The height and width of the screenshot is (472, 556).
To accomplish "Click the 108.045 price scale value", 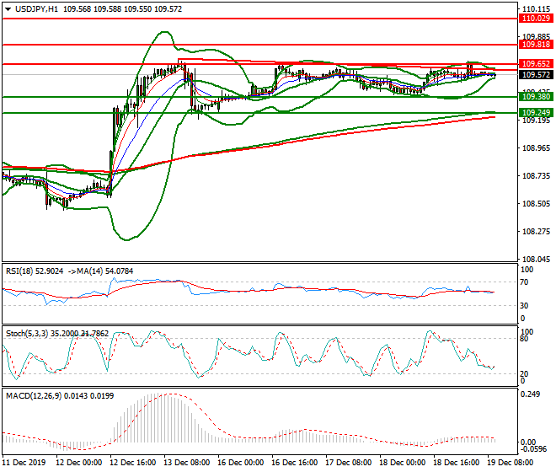I will 536,259.
